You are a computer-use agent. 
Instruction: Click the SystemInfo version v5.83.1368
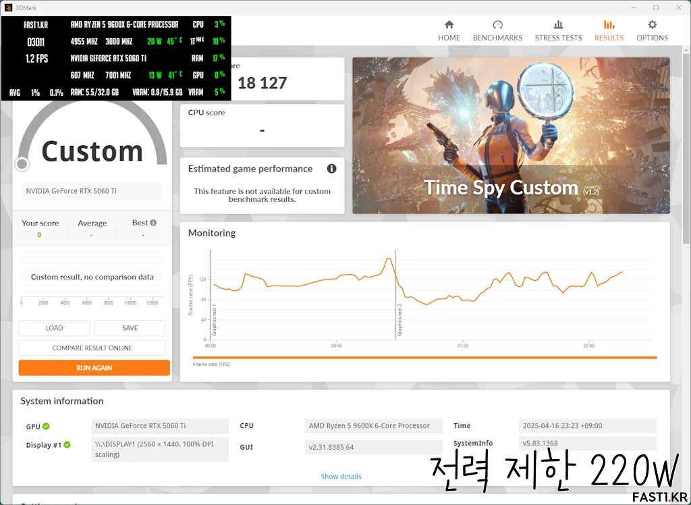(588, 443)
